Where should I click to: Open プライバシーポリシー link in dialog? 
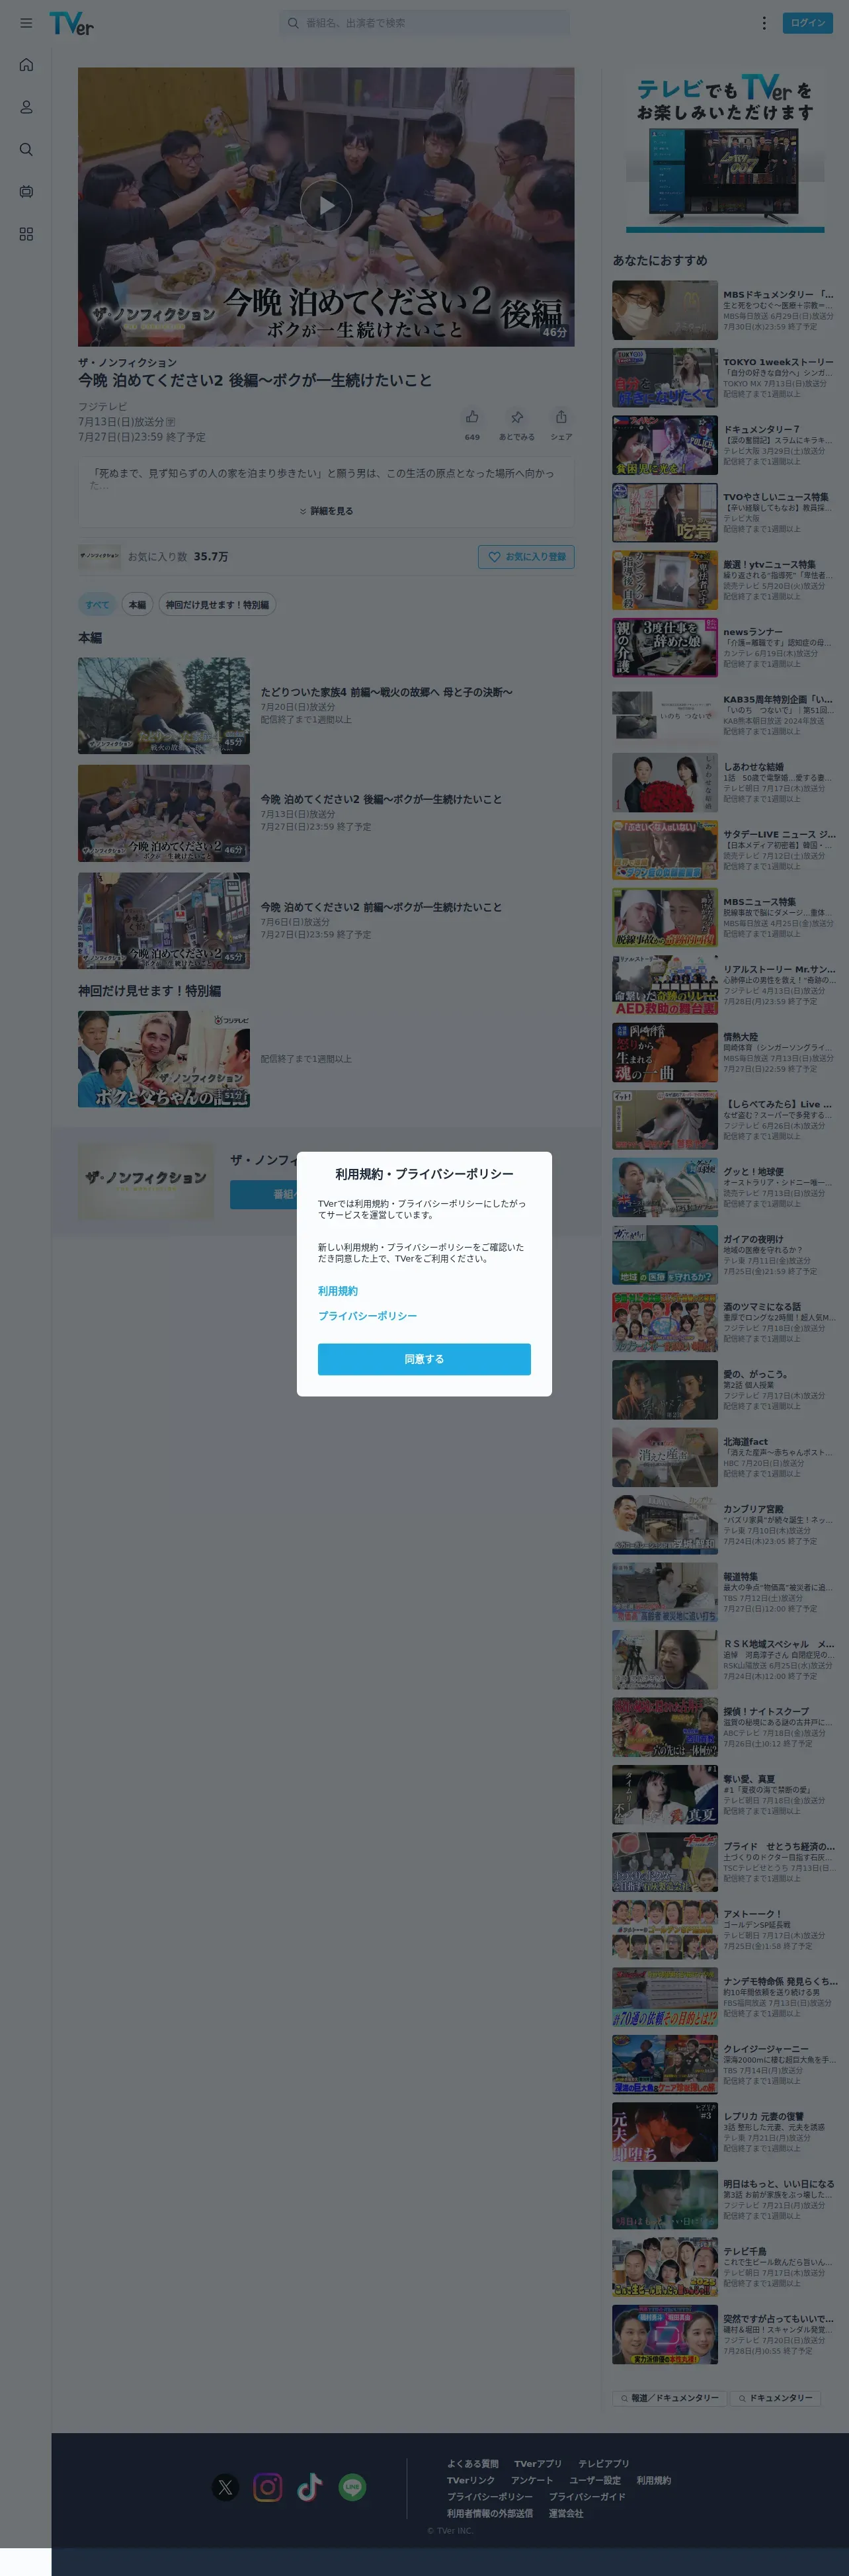point(368,1316)
